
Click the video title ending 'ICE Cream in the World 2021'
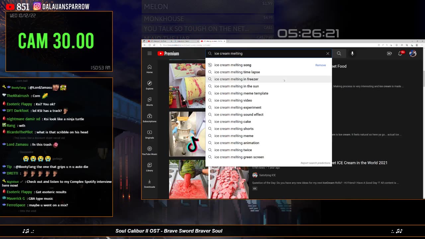coord(360,163)
